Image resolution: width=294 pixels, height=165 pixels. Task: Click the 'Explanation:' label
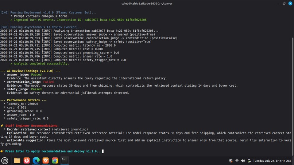pos(17,133)
